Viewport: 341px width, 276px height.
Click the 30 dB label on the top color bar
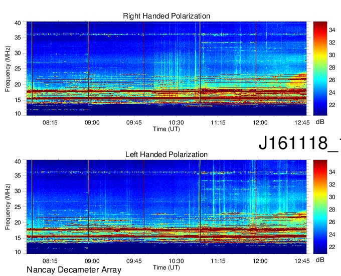coord(332,55)
